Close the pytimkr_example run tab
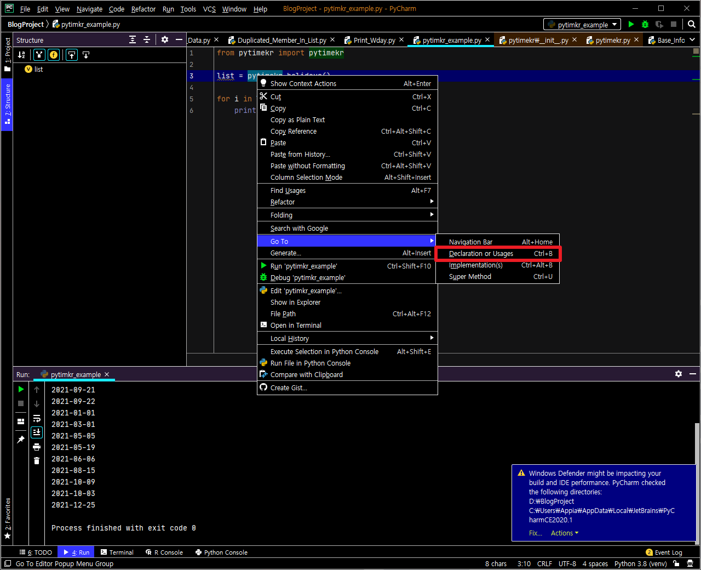This screenshot has height=570, width=701. [x=107, y=374]
